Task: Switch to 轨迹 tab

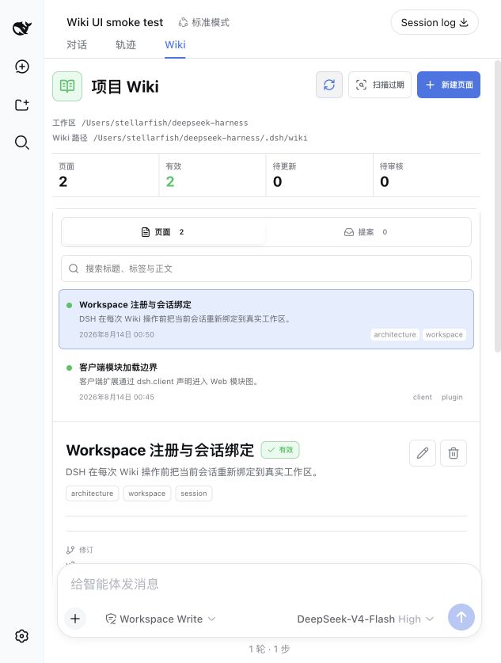Action: 126,45
